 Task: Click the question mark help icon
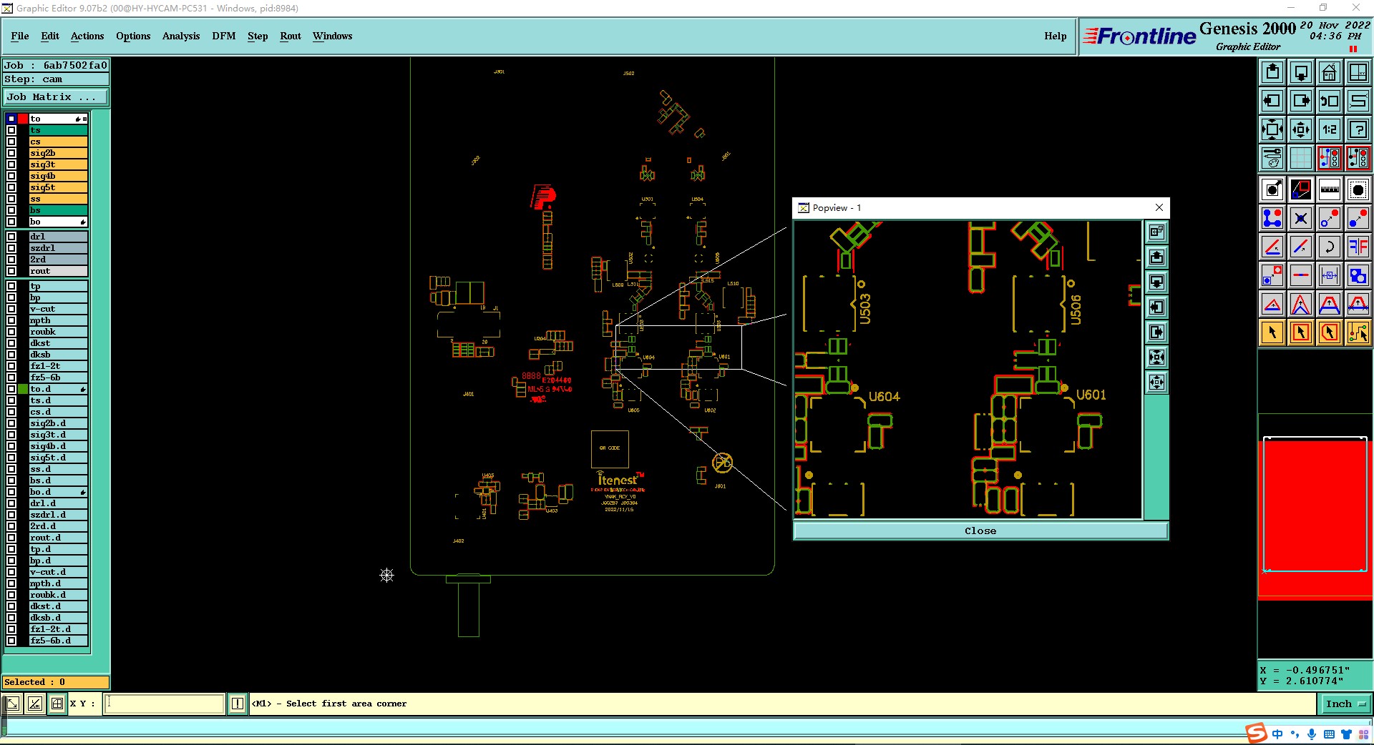pos(1358,129)
